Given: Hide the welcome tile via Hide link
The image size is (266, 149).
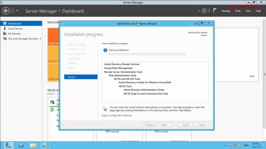Looking at the screenshot, I should 252,76.
